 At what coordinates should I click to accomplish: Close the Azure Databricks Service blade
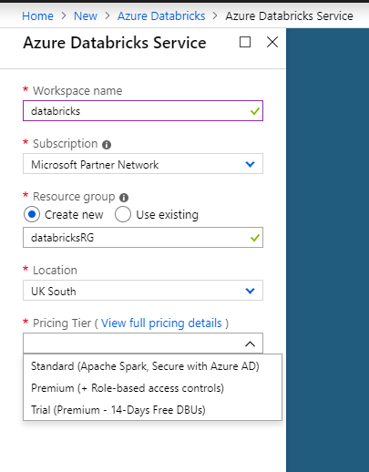(x=272, y=42)
